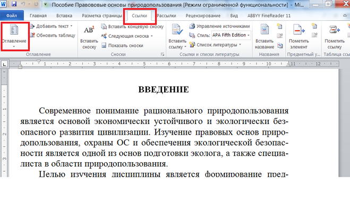Switch to the Главная ribbon tab
Viewport: 350px width, 216px height.
click(x=38, y=16)
